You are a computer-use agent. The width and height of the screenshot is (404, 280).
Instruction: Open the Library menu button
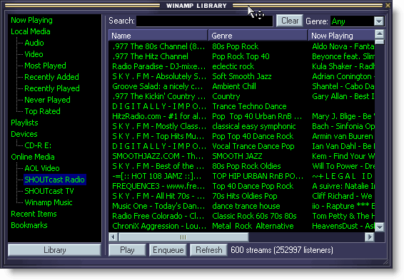tap(55, 250)
